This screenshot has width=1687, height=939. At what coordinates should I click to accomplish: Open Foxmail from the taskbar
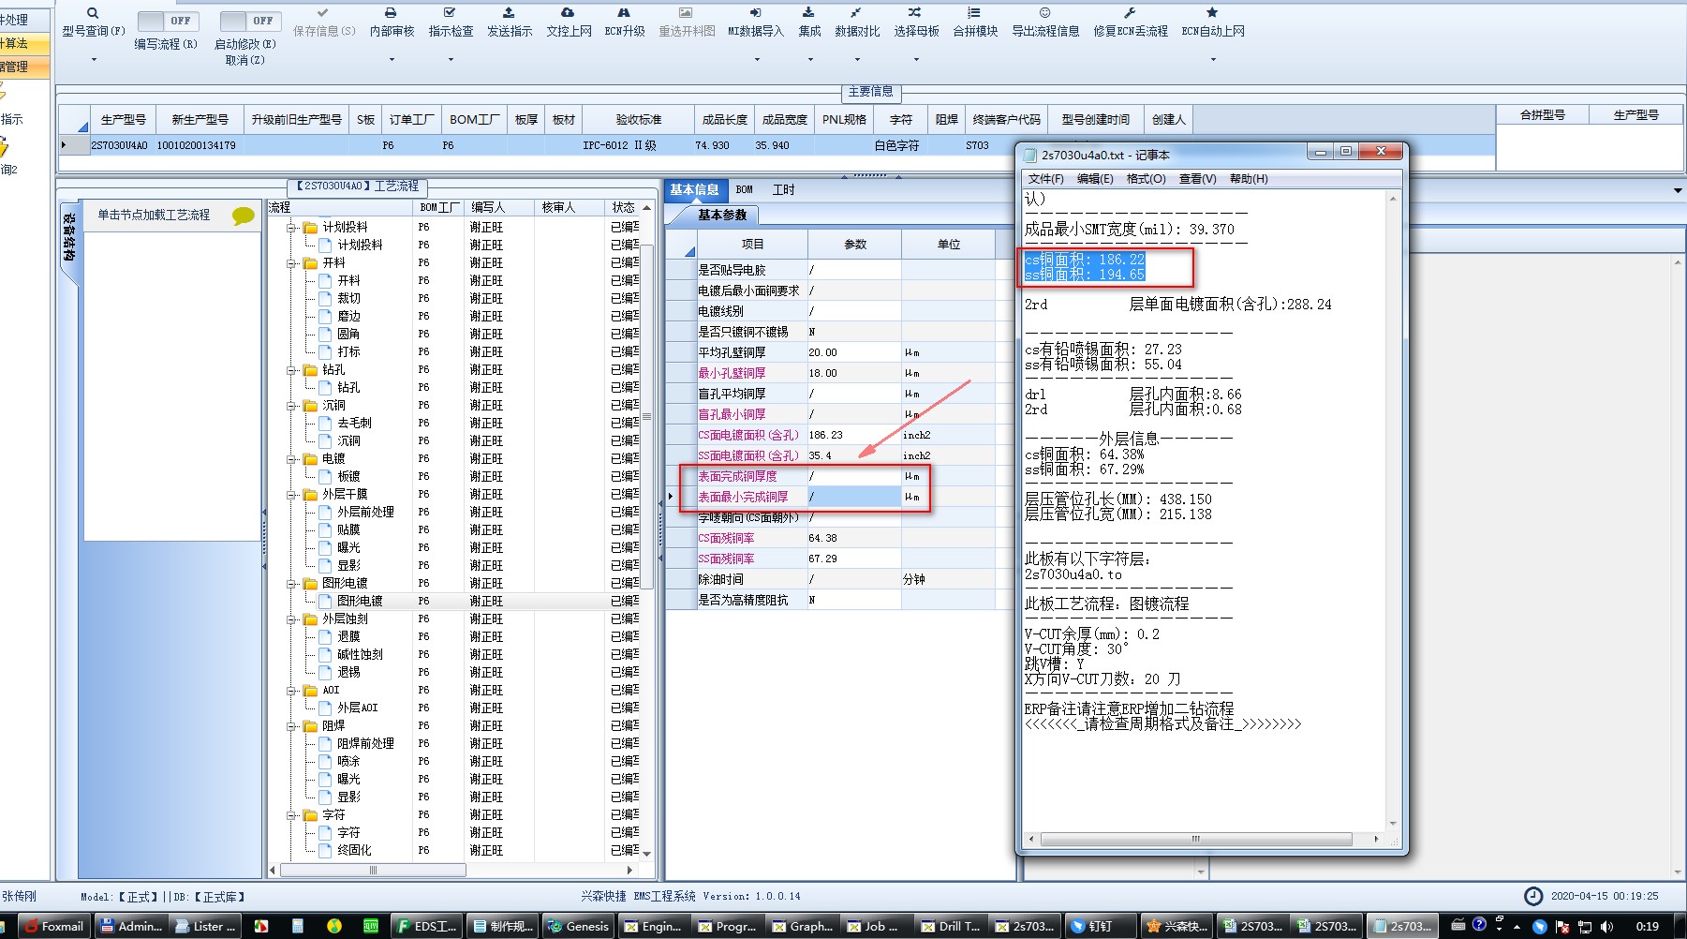tap(52, 926)
